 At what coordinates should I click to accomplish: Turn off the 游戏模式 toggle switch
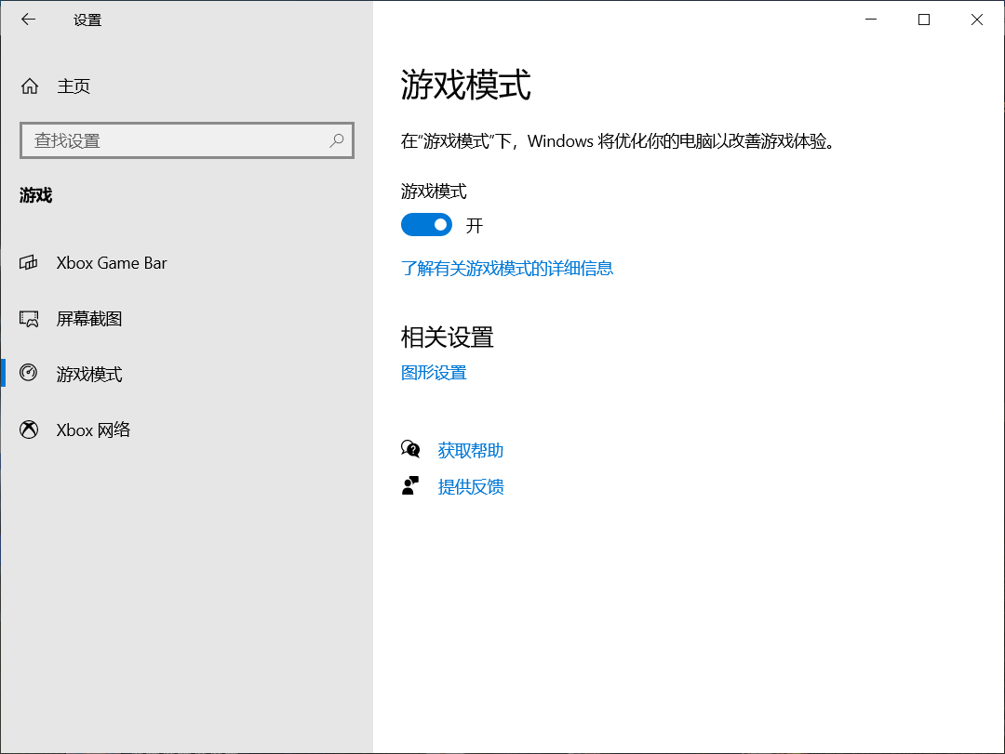(426, 225)
